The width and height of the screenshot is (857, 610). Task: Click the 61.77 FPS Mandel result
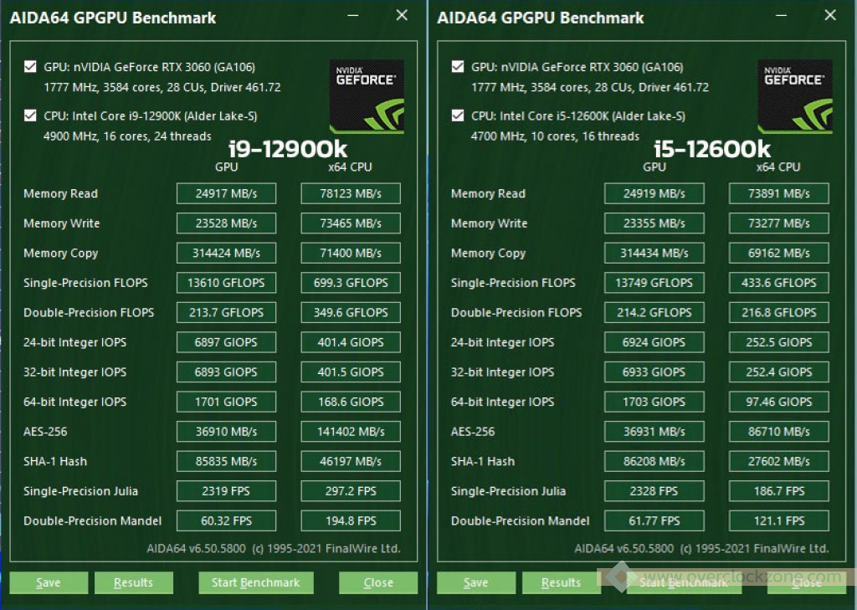654,521
